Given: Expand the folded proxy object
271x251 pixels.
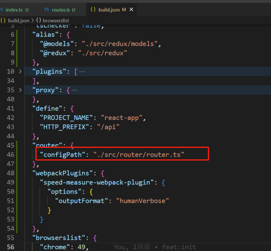Looking at the screenshot, I should coord(20,90).
